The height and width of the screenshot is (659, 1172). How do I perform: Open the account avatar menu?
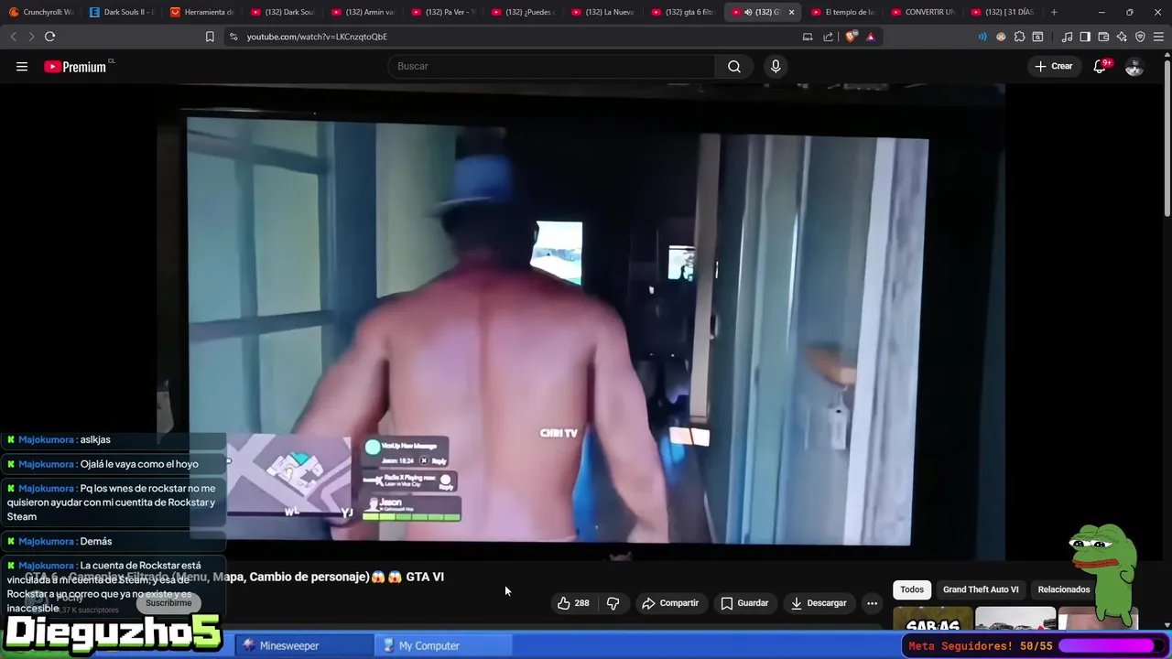[1134, 66]
